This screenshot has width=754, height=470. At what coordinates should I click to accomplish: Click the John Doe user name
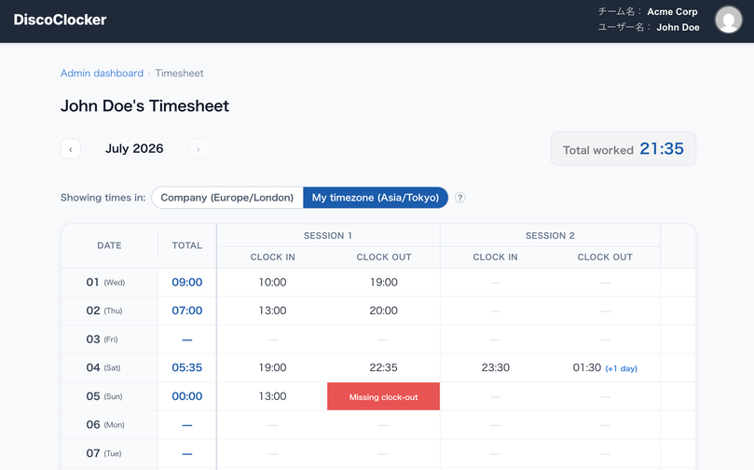point(678,27)
